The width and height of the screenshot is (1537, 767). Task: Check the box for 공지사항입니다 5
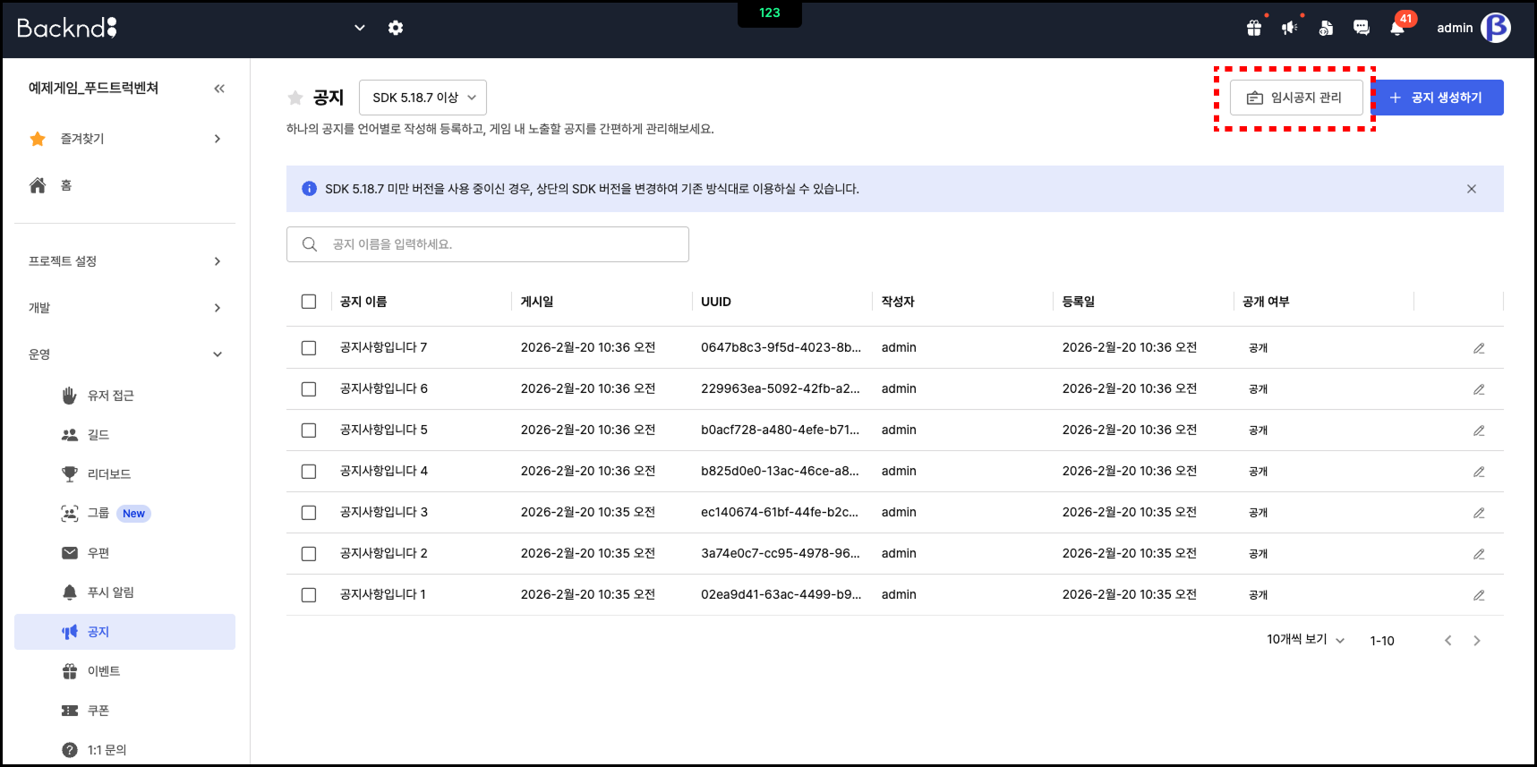tap(309, 430)
